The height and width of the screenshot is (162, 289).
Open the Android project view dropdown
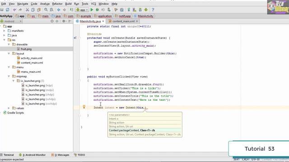tap(11, 21)
